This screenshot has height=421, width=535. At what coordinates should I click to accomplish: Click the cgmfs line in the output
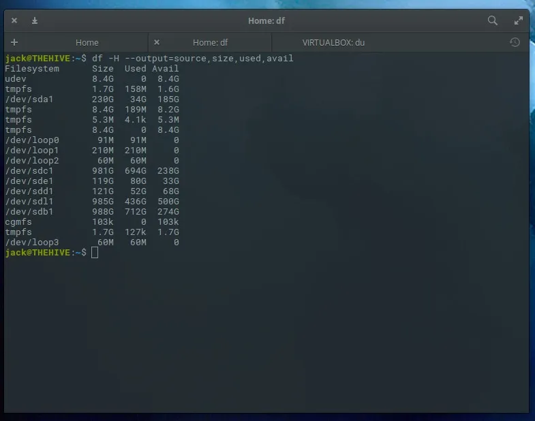click(x=18, y=222)
